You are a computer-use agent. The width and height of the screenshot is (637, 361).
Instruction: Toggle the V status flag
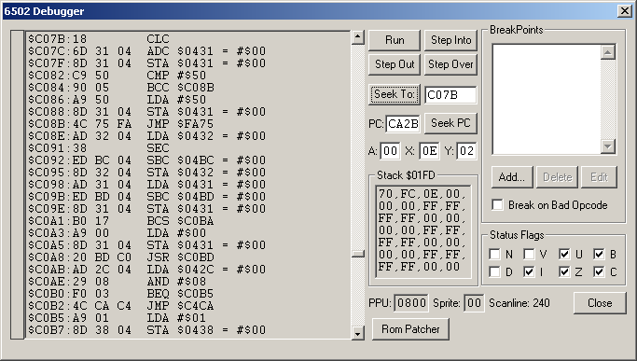click(529, 255)
